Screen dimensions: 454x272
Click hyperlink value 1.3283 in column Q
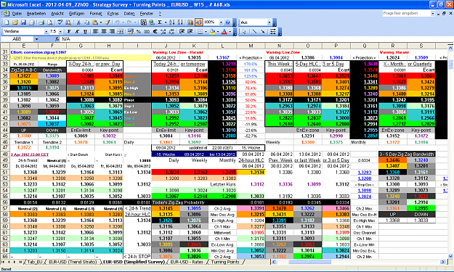click(365, 173)
